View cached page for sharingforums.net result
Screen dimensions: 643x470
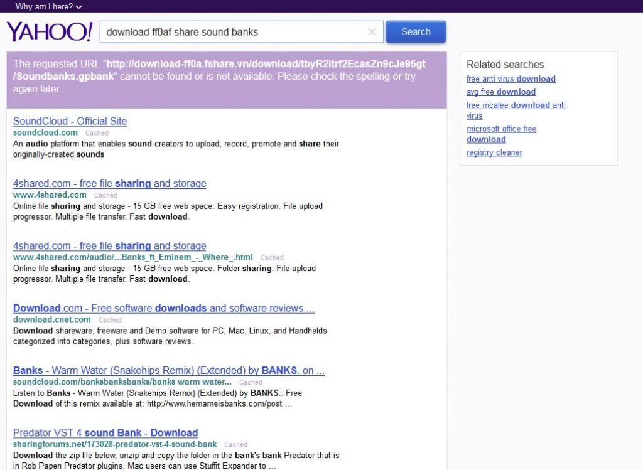236,444
